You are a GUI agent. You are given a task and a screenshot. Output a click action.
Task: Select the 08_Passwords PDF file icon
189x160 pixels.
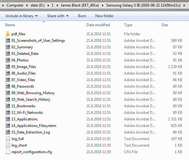8,86
